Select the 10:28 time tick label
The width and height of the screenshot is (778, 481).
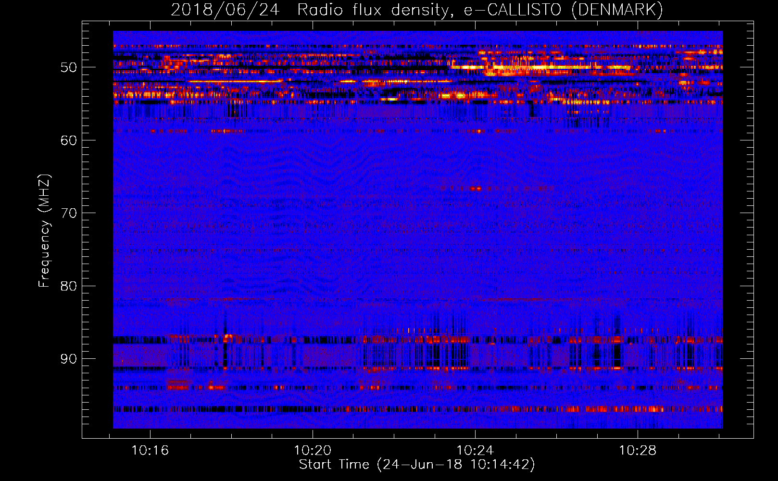tap(638, 451)
